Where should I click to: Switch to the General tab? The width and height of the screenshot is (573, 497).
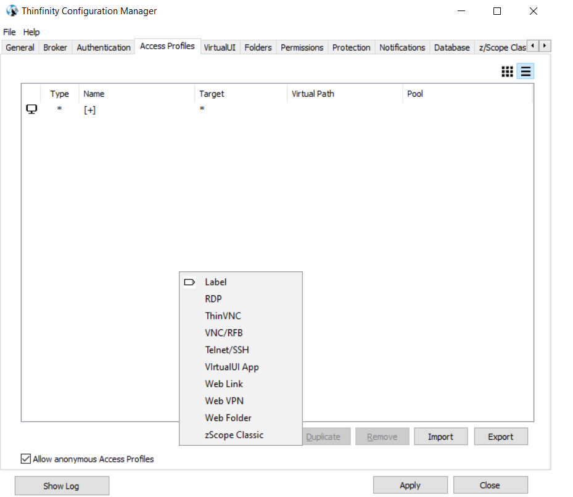tap(20, 47)
